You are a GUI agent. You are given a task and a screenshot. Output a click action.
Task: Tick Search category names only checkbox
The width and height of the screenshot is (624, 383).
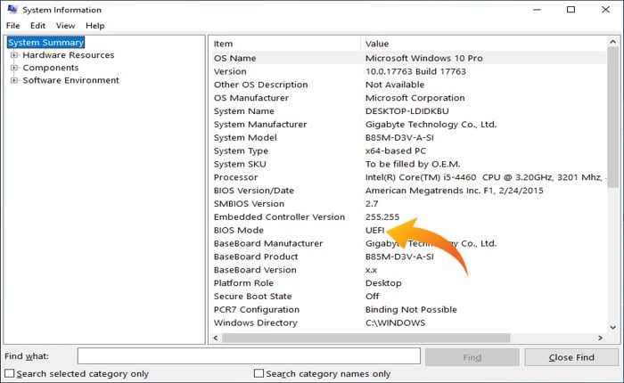259,374
